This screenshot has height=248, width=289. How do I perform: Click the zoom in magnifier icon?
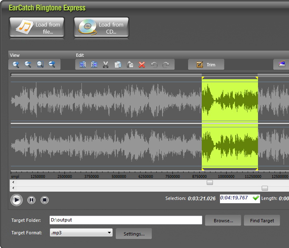tap(16, 64)
